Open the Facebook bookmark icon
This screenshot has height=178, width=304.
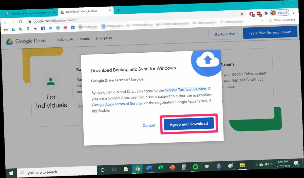coord(43,28)
